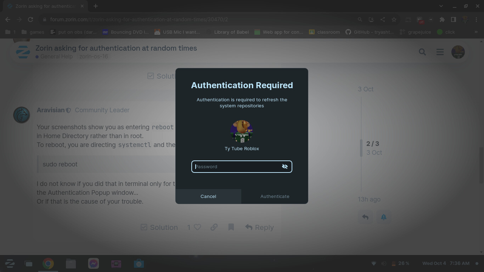Open the zoom magnifier in address bar
Image resolution: width=484 pixels, height=272 pixels.
coord(360,19)
